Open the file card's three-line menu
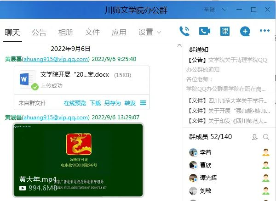Screen dimensions: 276x201 pos(143,103)
